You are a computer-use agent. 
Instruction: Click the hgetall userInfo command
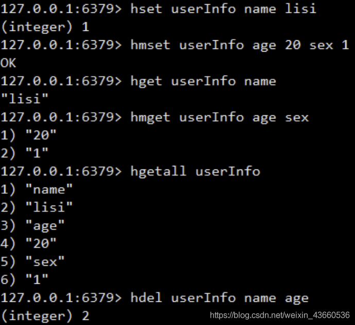196,172
